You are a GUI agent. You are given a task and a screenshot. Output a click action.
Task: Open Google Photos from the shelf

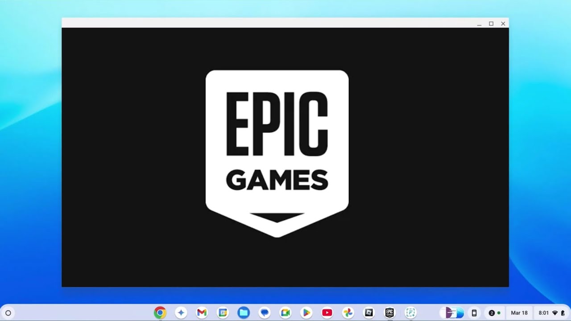[x=348, y=313]
